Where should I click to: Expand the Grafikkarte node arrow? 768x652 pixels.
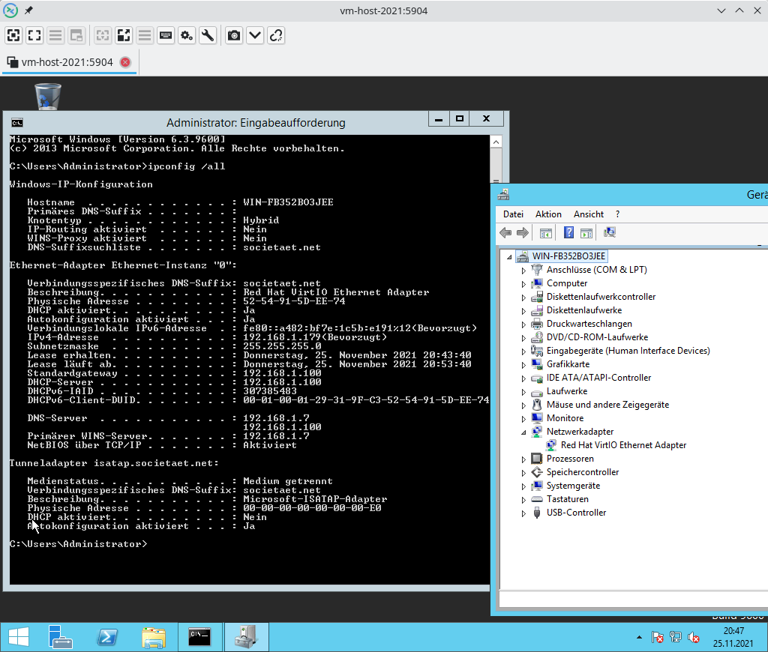[x=523, y=365]
